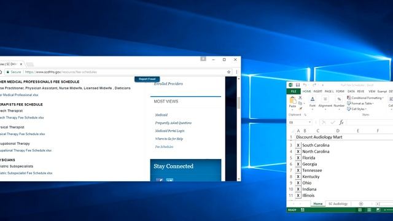Expand the Paste options arrow
The height and width of the screenshot is (221, 393).
pyautogui.click(x=292, y=109)
